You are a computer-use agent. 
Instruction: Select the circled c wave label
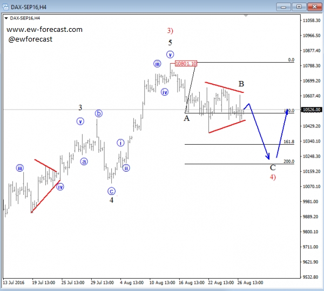pyautogui.click(x=111, y=192)
